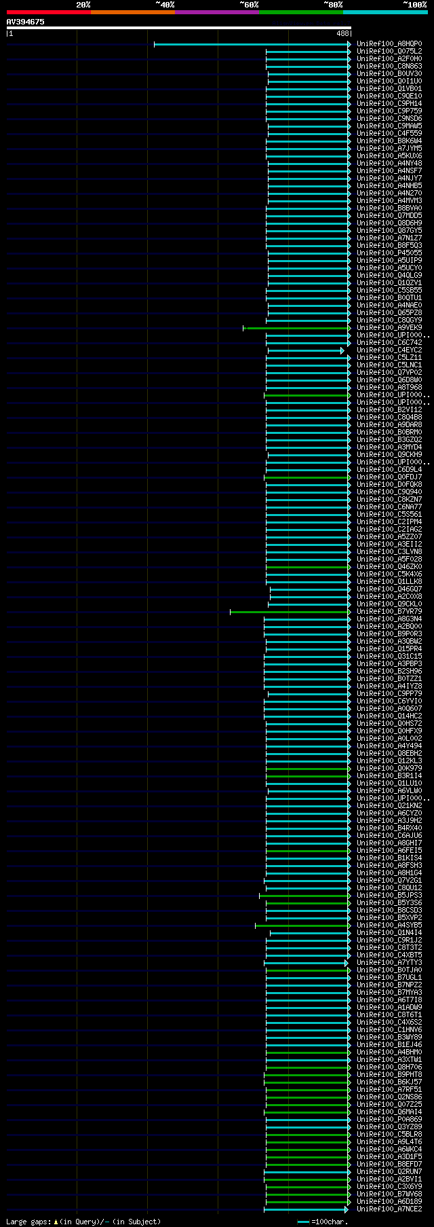Select the label UniRef100_Q46ZK0
Image resolution: width=434 pixels, height=1227 pixels.
point(389,567)
